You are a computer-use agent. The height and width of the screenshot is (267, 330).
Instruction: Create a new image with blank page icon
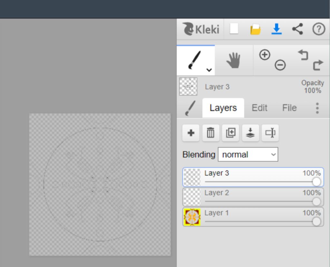tap(234, 29)
